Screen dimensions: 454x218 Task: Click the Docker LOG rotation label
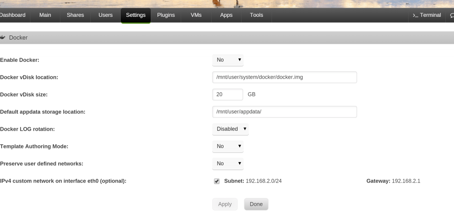pos(27,129)
